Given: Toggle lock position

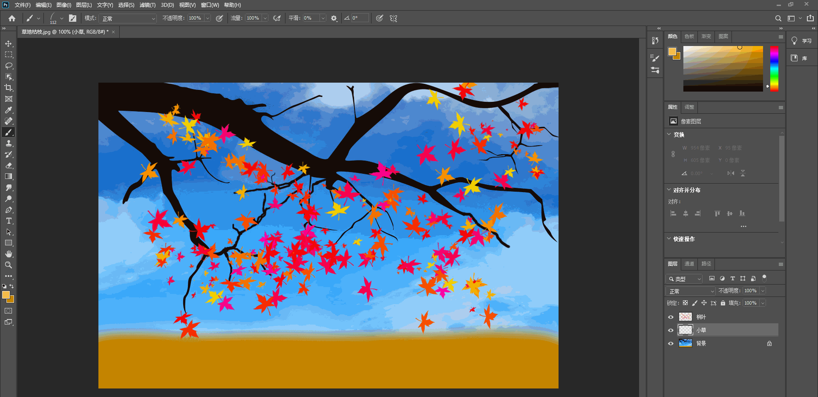Looking at the screenshot, I should (704, 303).
